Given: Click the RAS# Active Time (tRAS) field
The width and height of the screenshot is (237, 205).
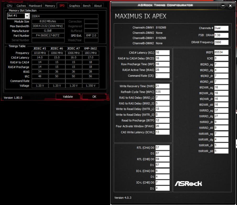Looking at the screenshot, I should (162, 70).
